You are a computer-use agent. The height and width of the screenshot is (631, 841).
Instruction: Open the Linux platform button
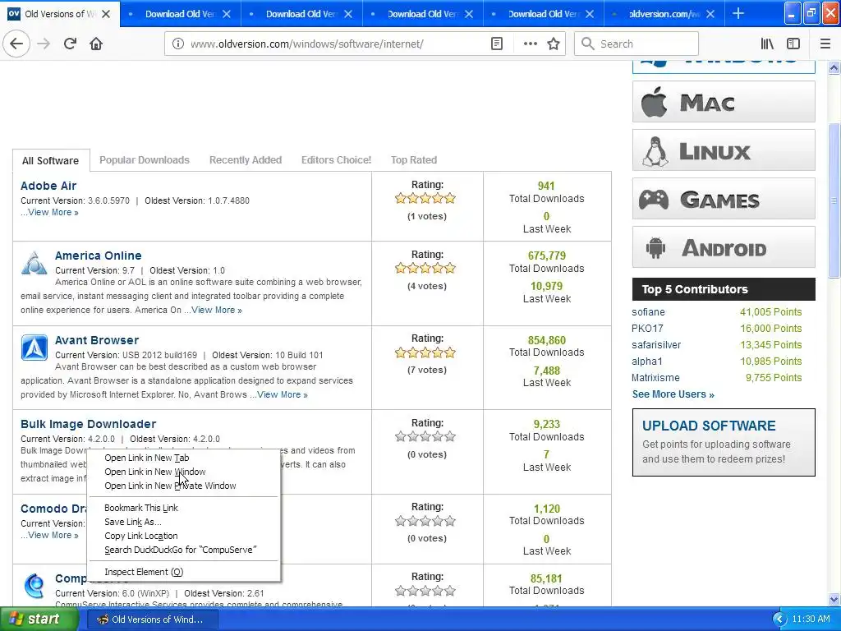(724, 150)
